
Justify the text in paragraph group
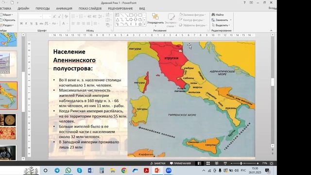point(88,24)
